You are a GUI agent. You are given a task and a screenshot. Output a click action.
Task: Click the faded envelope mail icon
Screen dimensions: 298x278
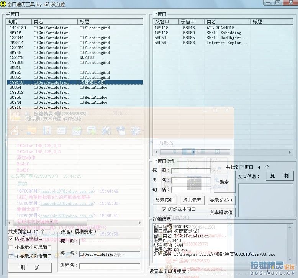tap(77, 131)
